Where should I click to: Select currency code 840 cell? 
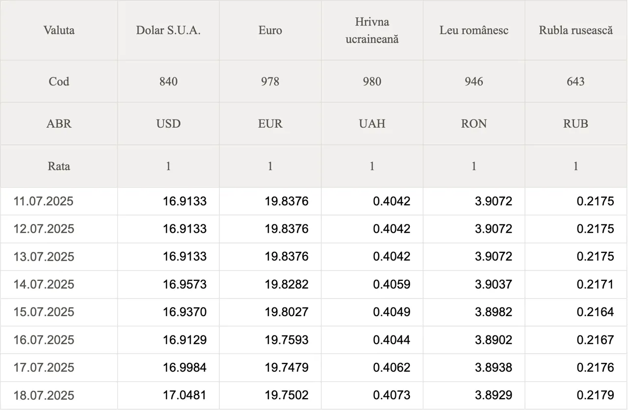(168, 82)
